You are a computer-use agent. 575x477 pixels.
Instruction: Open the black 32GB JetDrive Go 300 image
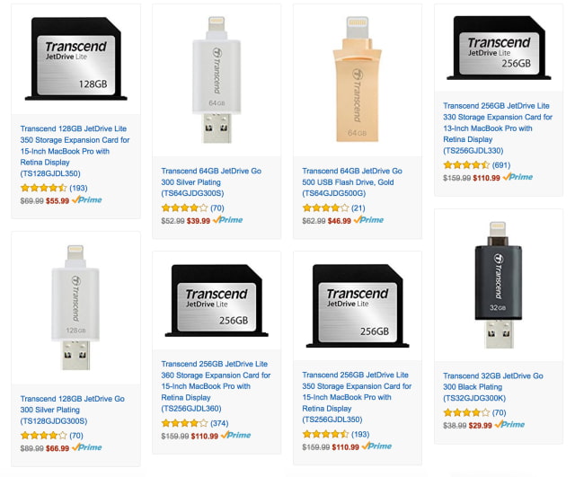point(499,285)
